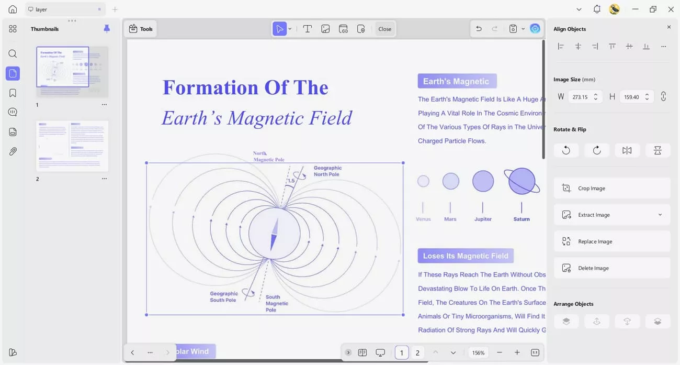Select the Text edit tool
The height and width of the screenshot is (365, 680).
click(x=308, y=29)
